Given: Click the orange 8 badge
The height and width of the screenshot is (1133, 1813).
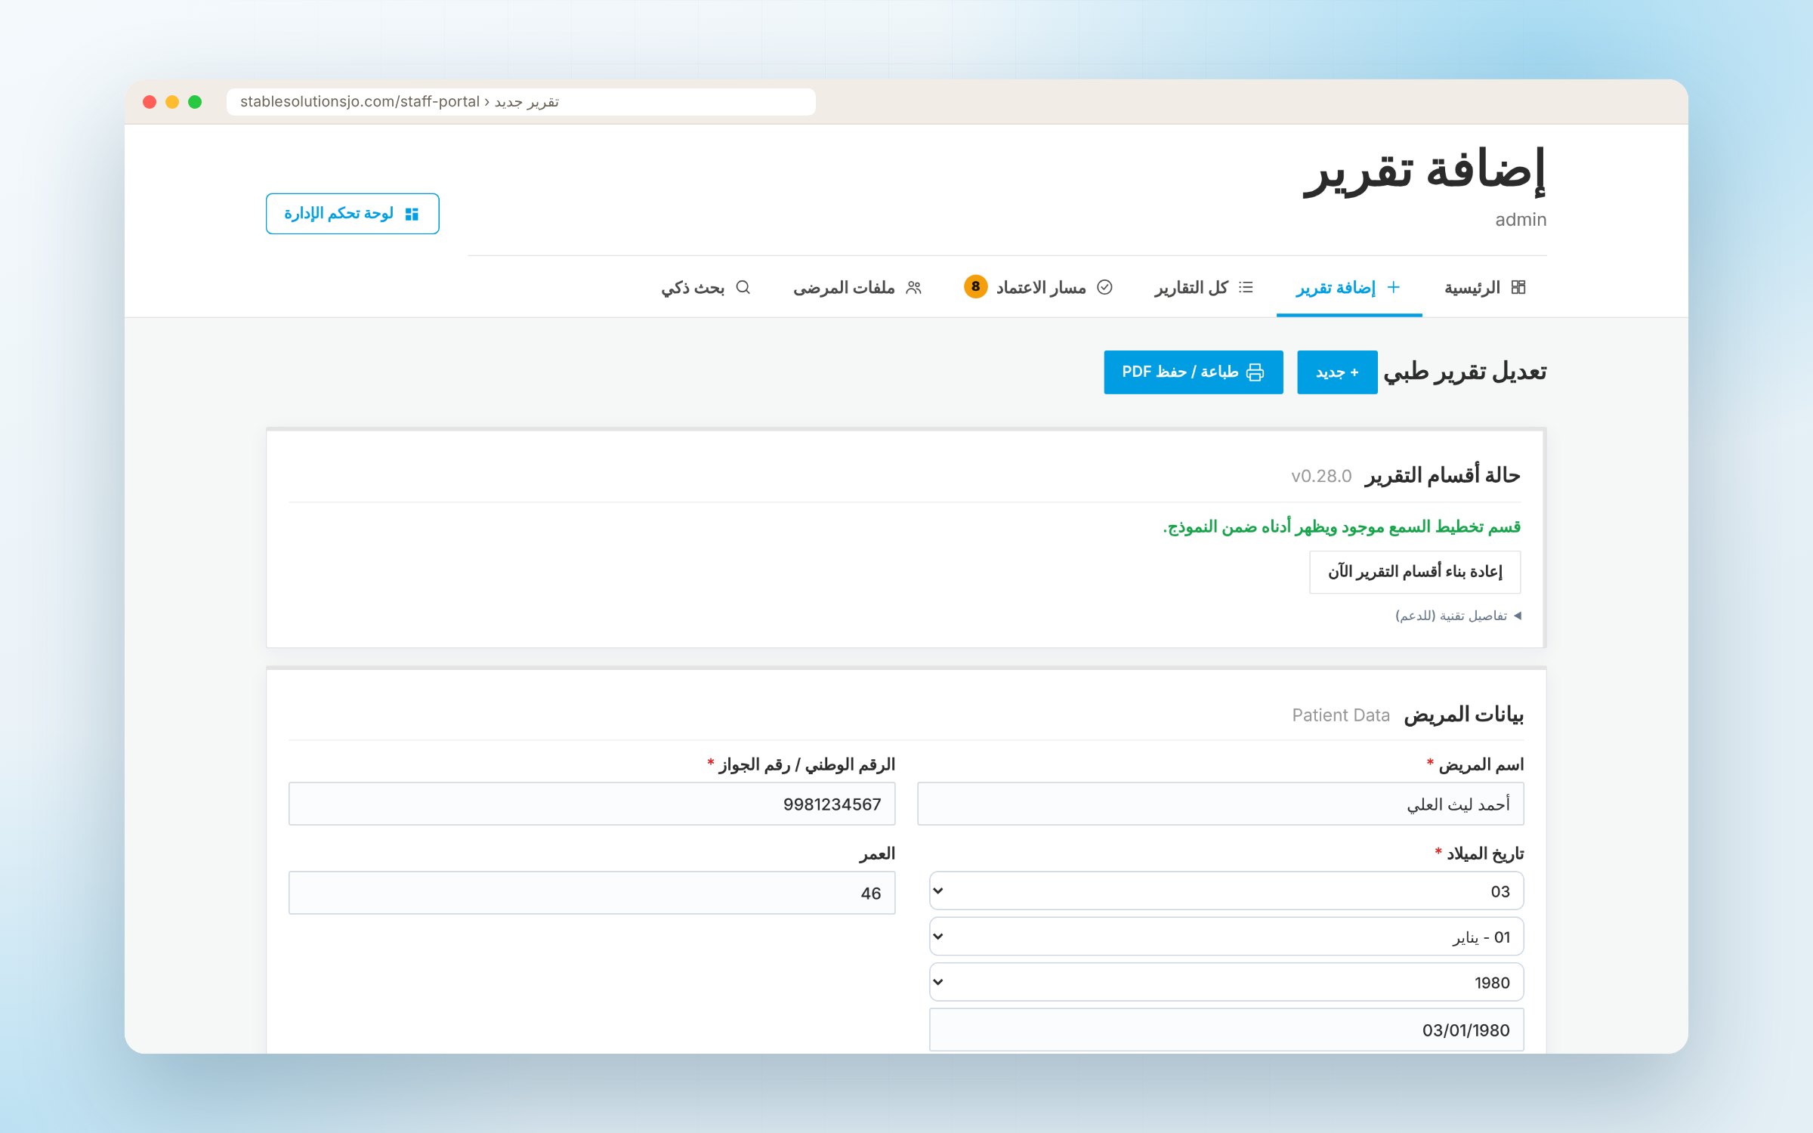Looking at the screenshot, I should 975,286.
